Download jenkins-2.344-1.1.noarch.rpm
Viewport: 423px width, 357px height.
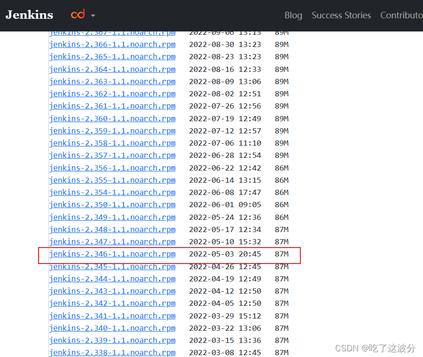pos(112,279)
